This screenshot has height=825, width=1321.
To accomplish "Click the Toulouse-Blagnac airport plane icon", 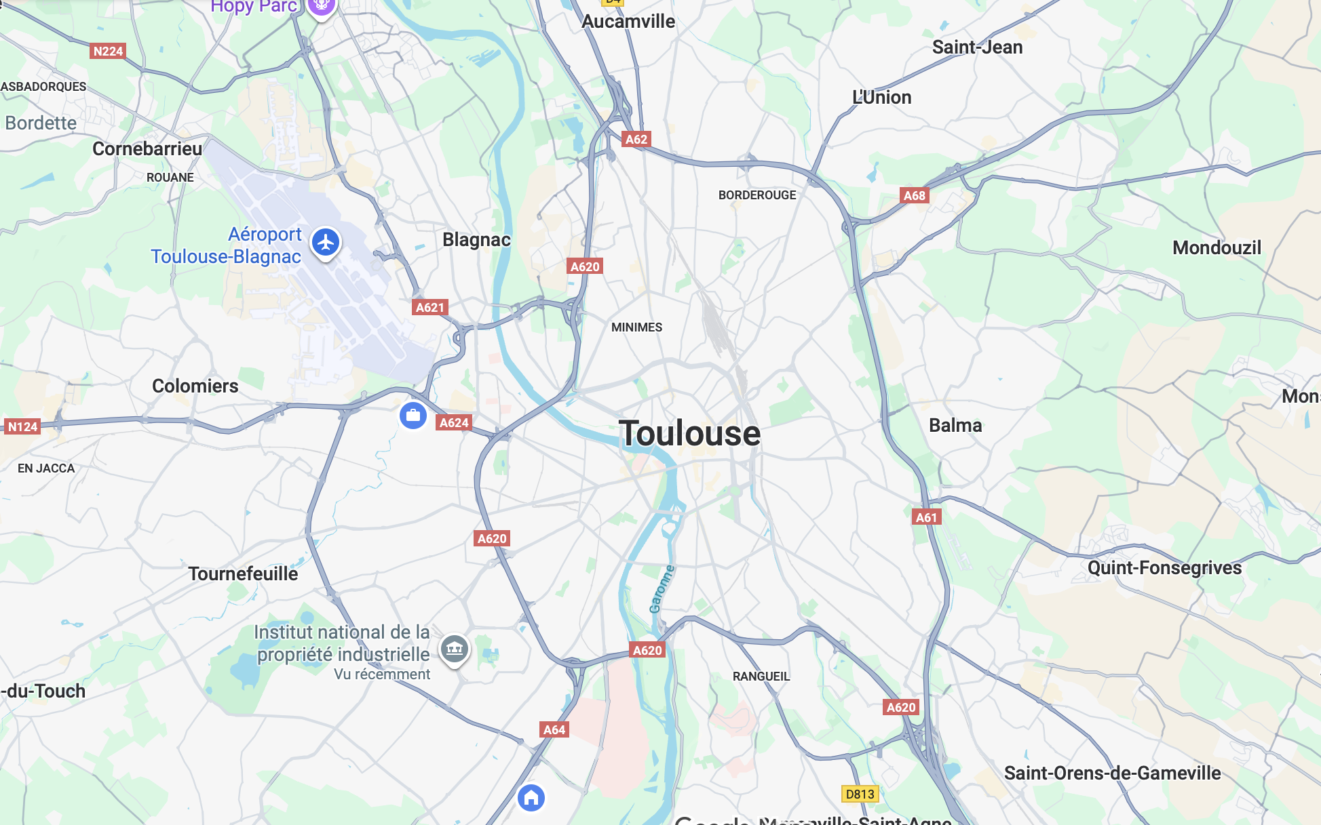I will click(326, 243).
